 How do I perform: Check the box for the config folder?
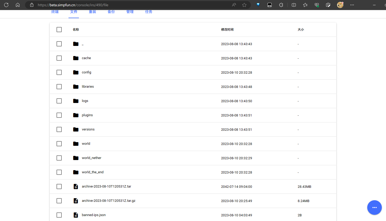pos(59,72)
